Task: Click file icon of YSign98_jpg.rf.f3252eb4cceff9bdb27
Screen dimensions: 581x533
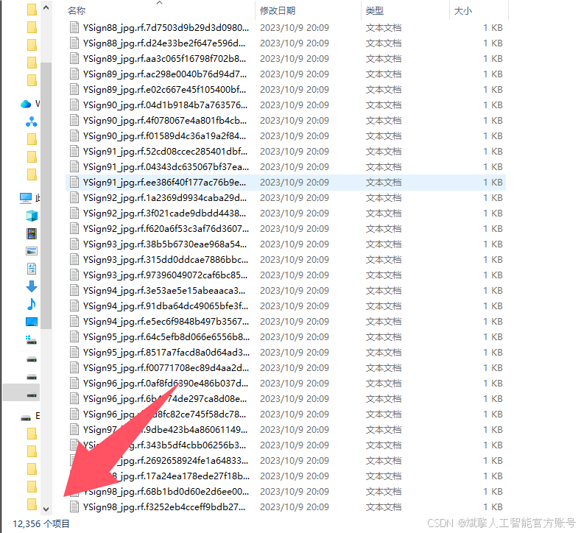Action: [74, 506]
